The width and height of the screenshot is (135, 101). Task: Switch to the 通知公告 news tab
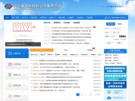(x=47, y=23)
